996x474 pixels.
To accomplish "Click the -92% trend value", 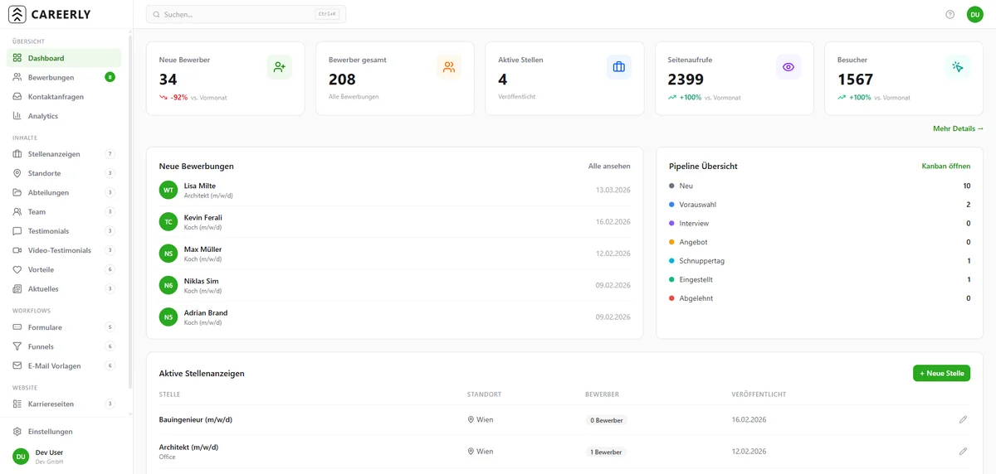I will [179, 98].
